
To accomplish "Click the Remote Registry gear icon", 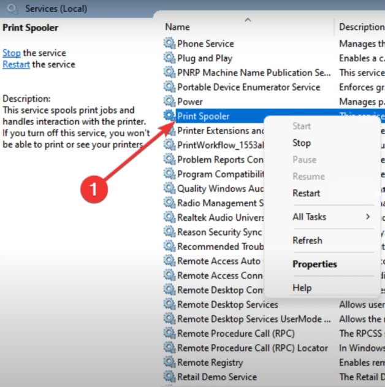I will pyautogui.click(x=169, y=362).
